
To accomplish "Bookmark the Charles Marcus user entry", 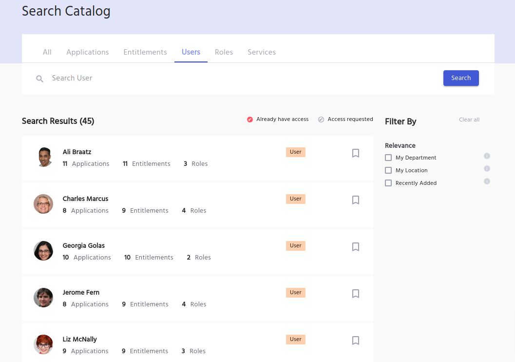I will pyautogui.click(x=356, y=200).
